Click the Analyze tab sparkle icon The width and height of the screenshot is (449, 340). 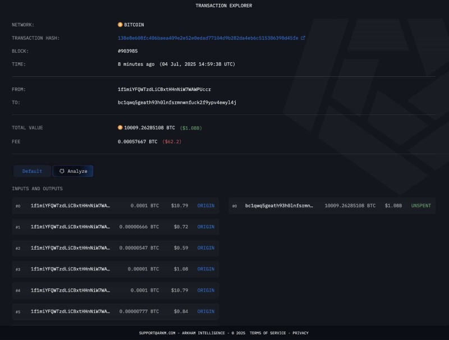(62, 171)
